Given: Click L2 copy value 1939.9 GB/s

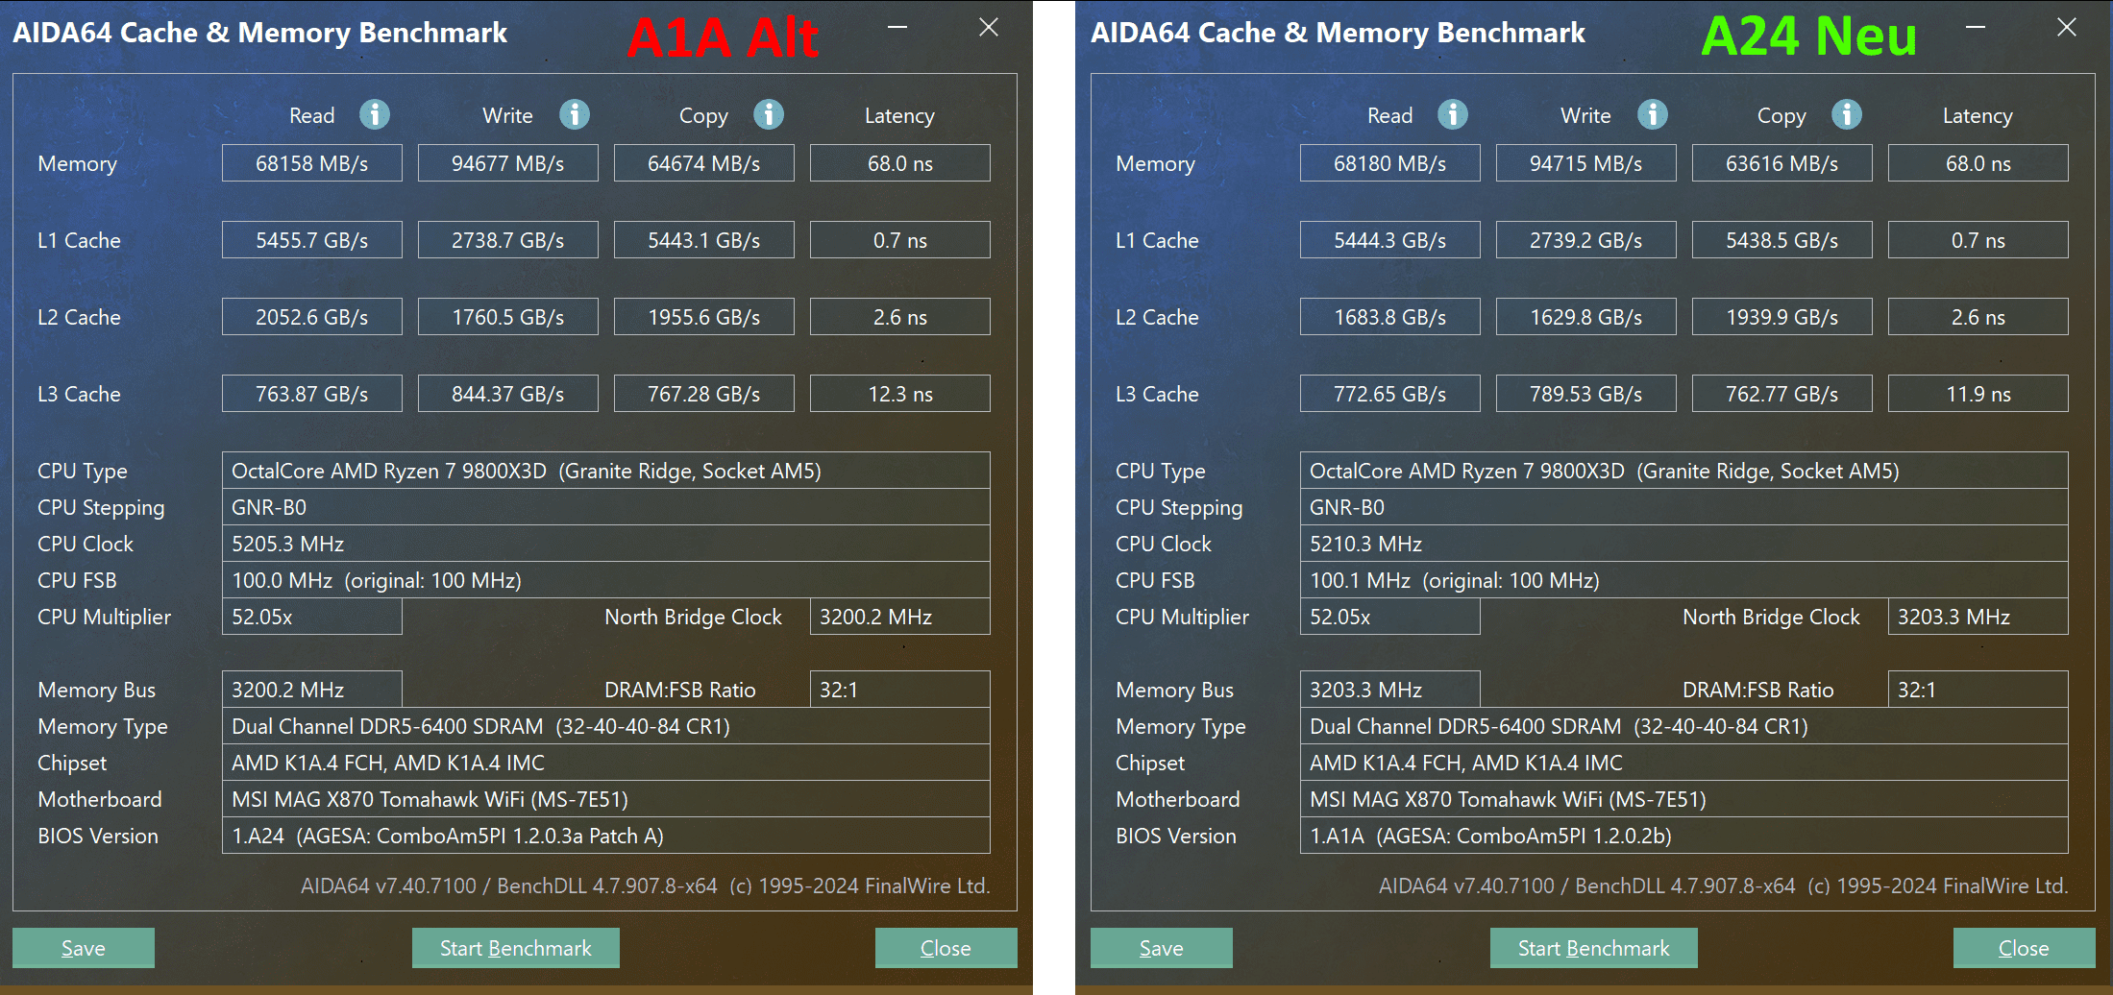Looking at the screenshot, I should coord(1782,317).
